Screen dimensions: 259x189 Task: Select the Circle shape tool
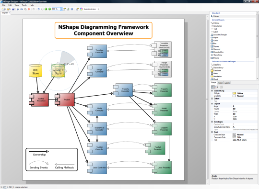point(214,40)
